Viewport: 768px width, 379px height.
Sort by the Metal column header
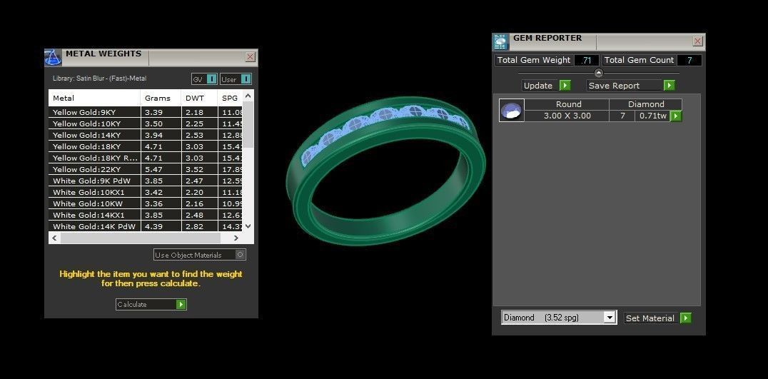point(94,98)
